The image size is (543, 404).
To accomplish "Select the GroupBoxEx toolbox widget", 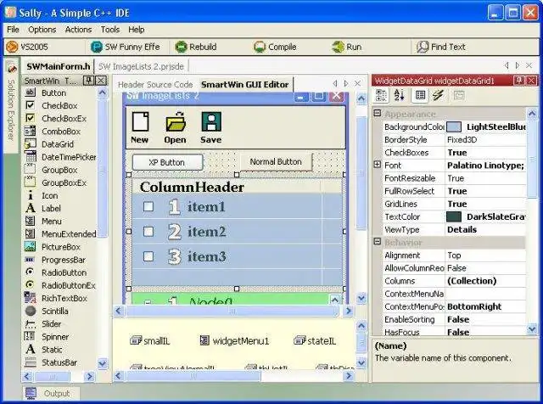I will [x=64, y=182].
